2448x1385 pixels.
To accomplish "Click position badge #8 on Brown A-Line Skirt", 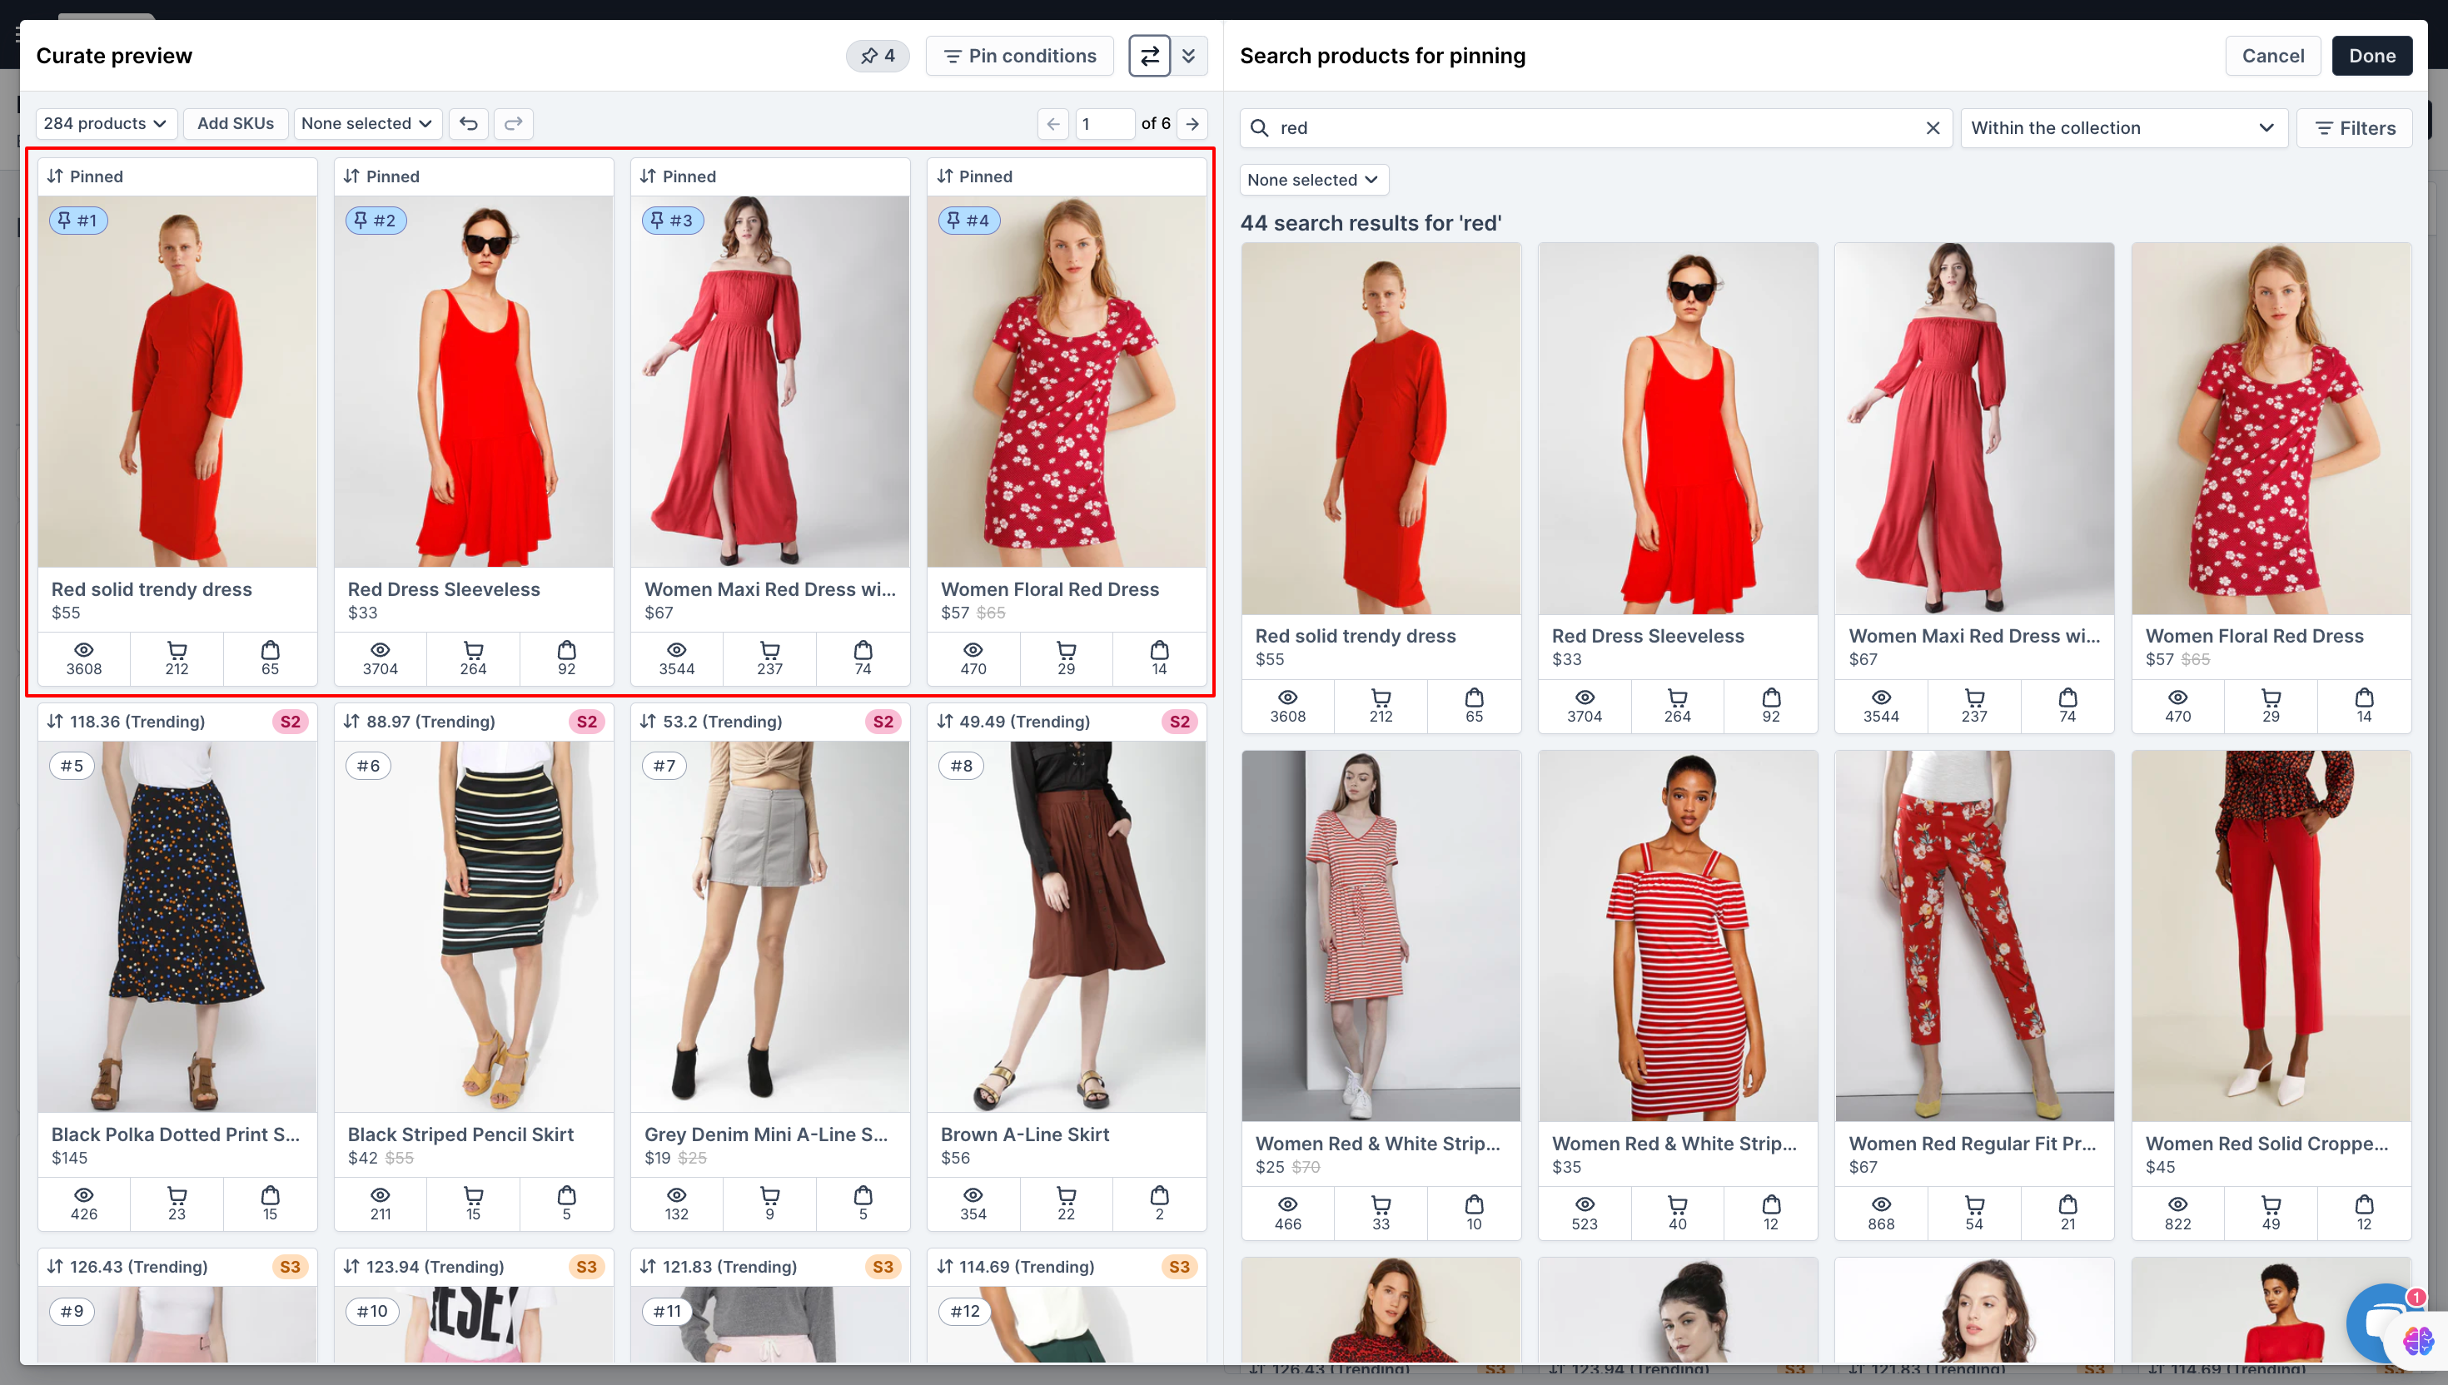I will click(961, 766).
